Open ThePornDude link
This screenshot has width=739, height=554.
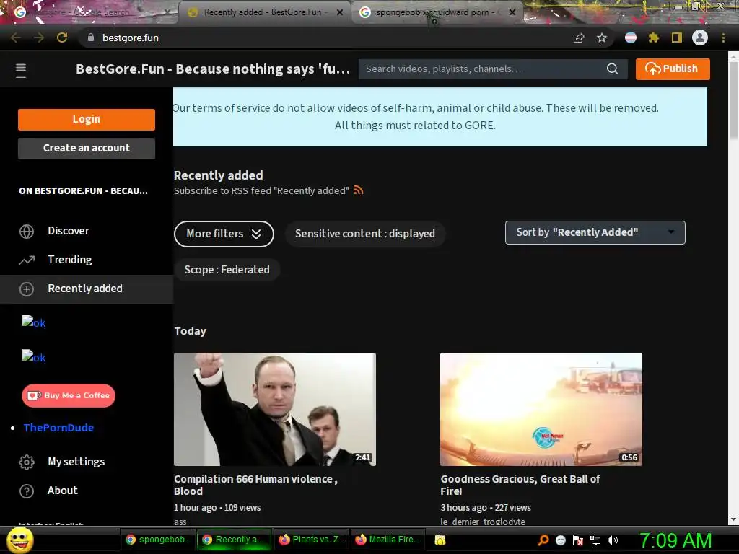pos(58,428)
